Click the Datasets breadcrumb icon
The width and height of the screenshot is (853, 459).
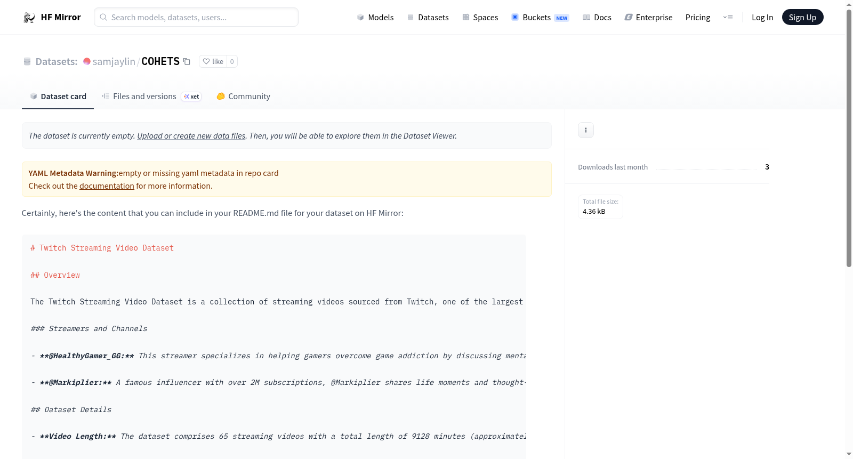27,62
